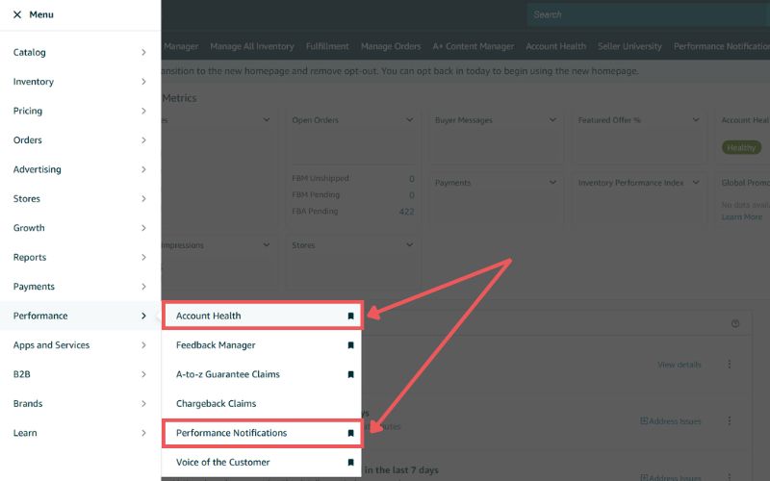The width and height of the screenshot is (770, 481).
Task: Open A-to-z Guarantee Claims item
Action: click(262, 374)
